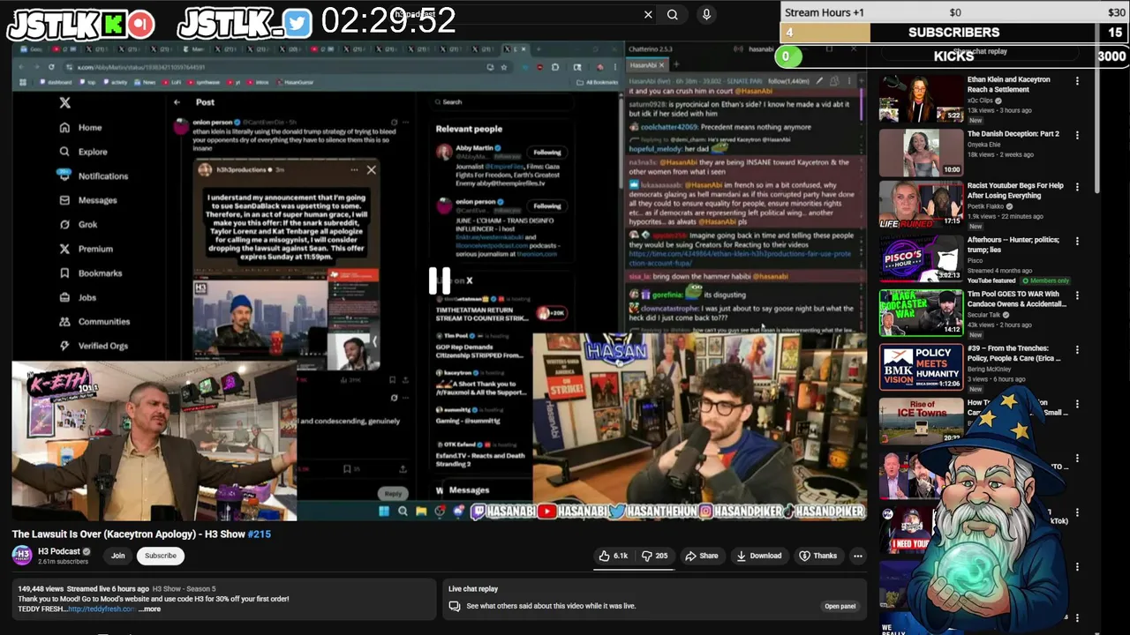Open options menu for #39 From the Trenches video
This screenshot has height=635, width=1130.
(x=1077, y=349)
